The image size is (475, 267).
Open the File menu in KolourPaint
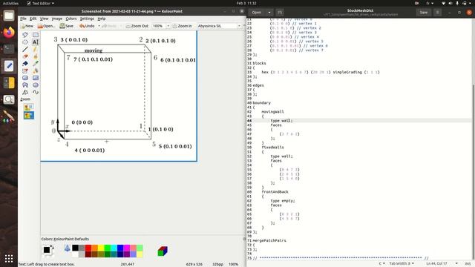click(x=23, y=19)
